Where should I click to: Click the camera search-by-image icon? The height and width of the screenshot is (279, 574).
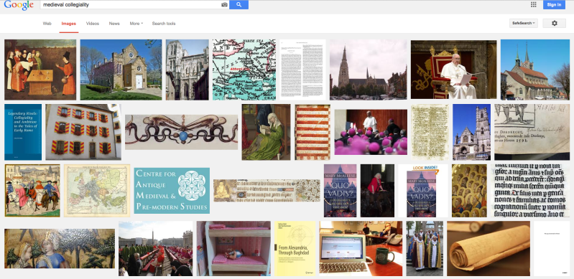click(224, 5)
